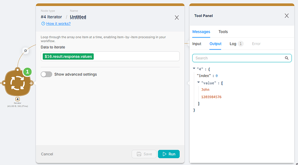This screenshot has width=298, height=165.
Task: Collapse the "4" JSON object
Action: tap(194, 68)
